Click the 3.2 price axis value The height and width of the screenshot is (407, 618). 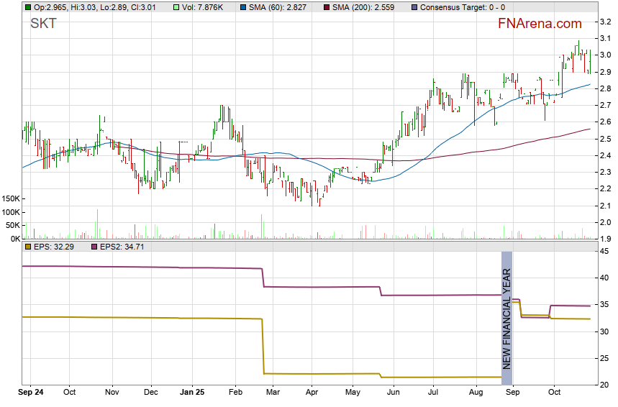click(x=605, y=22)
